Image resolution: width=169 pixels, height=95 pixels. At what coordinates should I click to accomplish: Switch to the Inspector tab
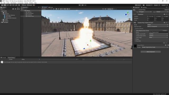[136, 7]
